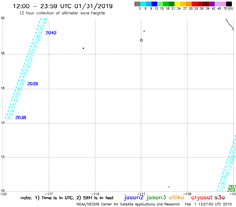Click the chart title with date 01/31/2019
The image size is (236, 207).
[x=63, y=6]
